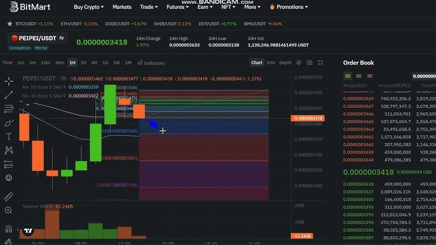Open chart settings gear
Image resolution: width=436 pixels, height=245 pixels.
[299, 62]
